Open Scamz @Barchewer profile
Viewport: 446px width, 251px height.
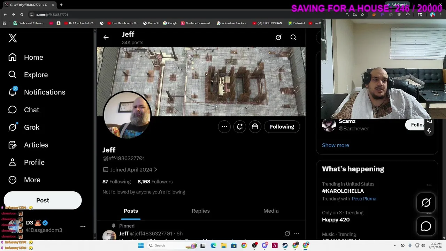[x=354, y=125]
